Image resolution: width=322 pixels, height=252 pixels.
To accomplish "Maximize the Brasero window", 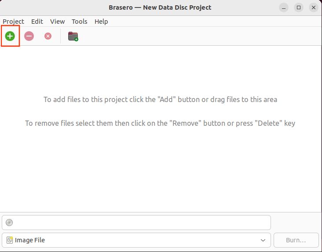I will tap(299, 7).
